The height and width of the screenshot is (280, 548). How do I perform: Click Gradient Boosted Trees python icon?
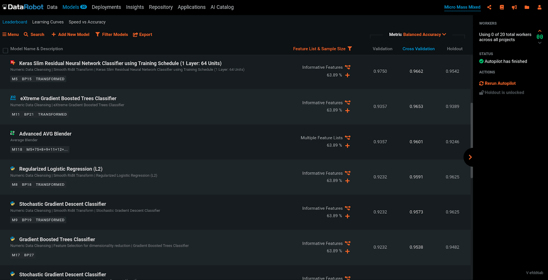12,239
